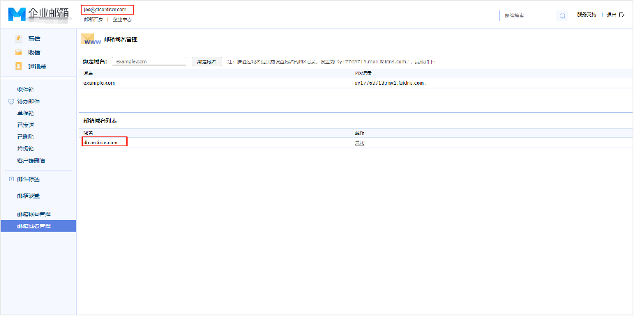Image resolution: width=634 pixels, height=316 pixels.
Task: Click the compose (写信) pencil icon
Action: coord(19,38)
